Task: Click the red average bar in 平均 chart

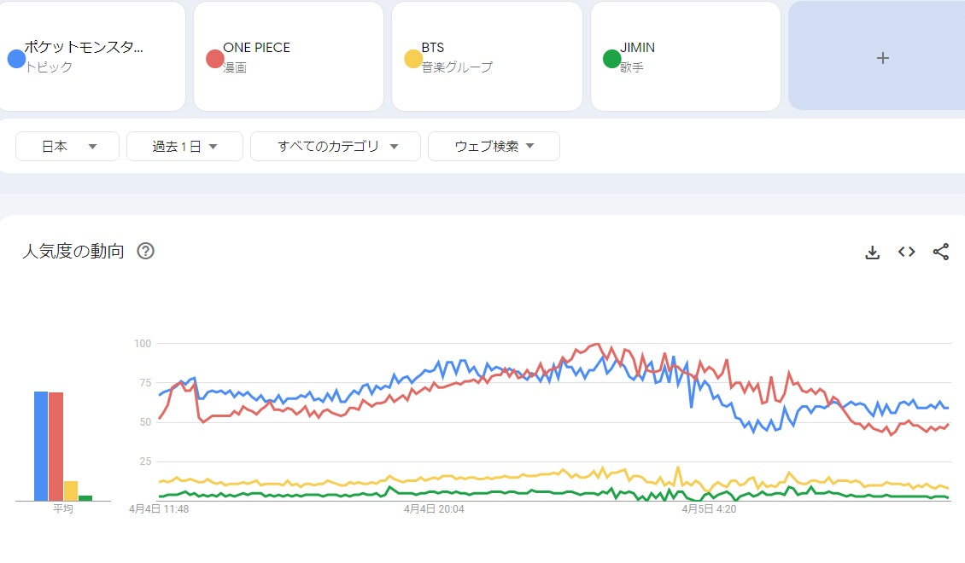Action: [x=56, y=446]
